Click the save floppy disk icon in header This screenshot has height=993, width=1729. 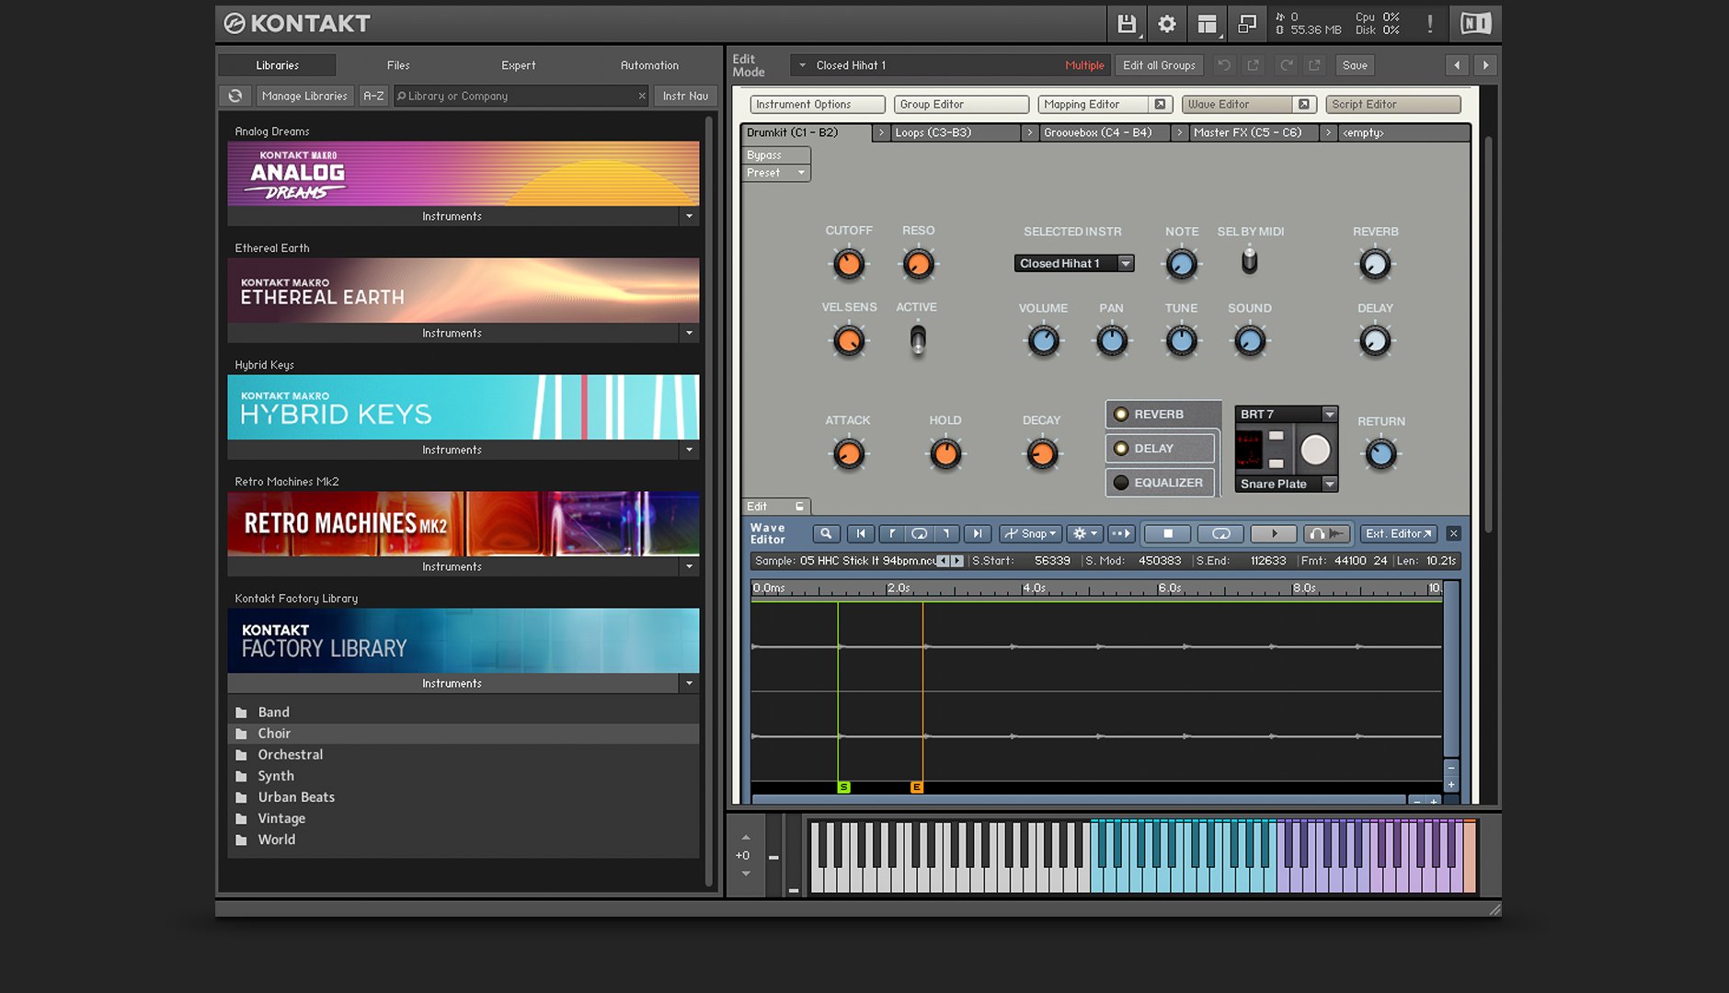(x=1126, y=24)
